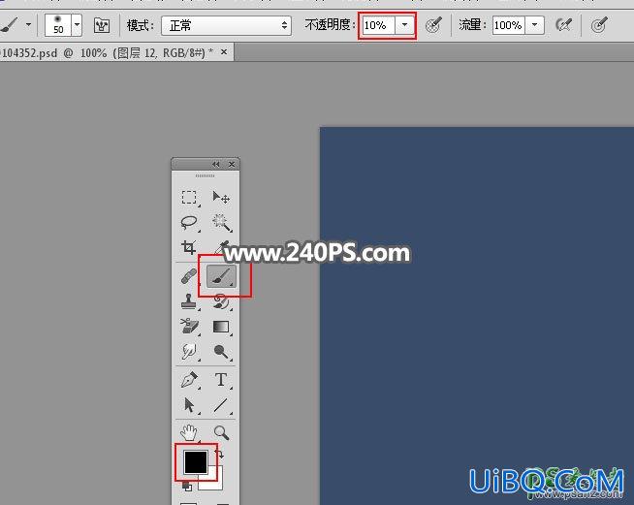The width and height of the screenshot is (634, 505).
Task: Open the blend mode dropdown 正常
Action: coord(226,25)
